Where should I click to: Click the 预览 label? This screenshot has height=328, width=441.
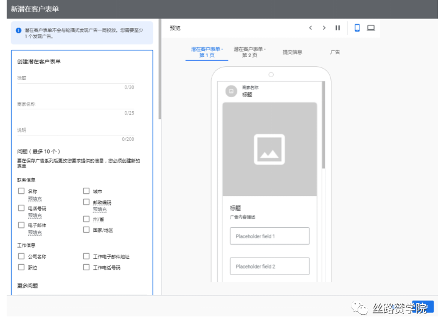175,28
